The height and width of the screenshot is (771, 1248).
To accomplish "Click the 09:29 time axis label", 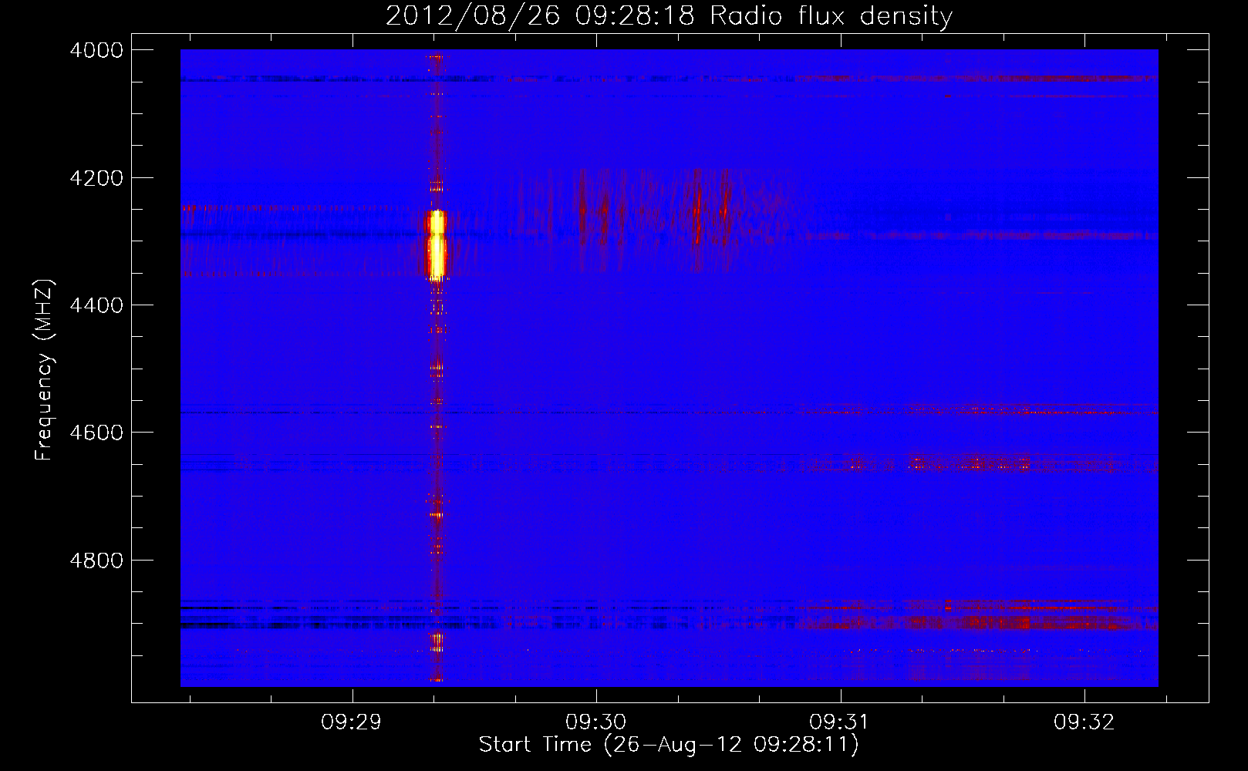I will (x=352, y=722).
